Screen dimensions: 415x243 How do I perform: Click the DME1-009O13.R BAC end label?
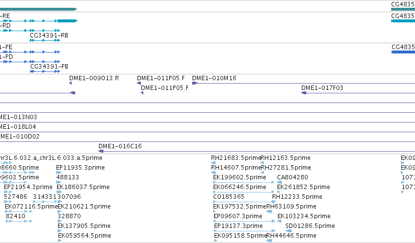(94, 78)
